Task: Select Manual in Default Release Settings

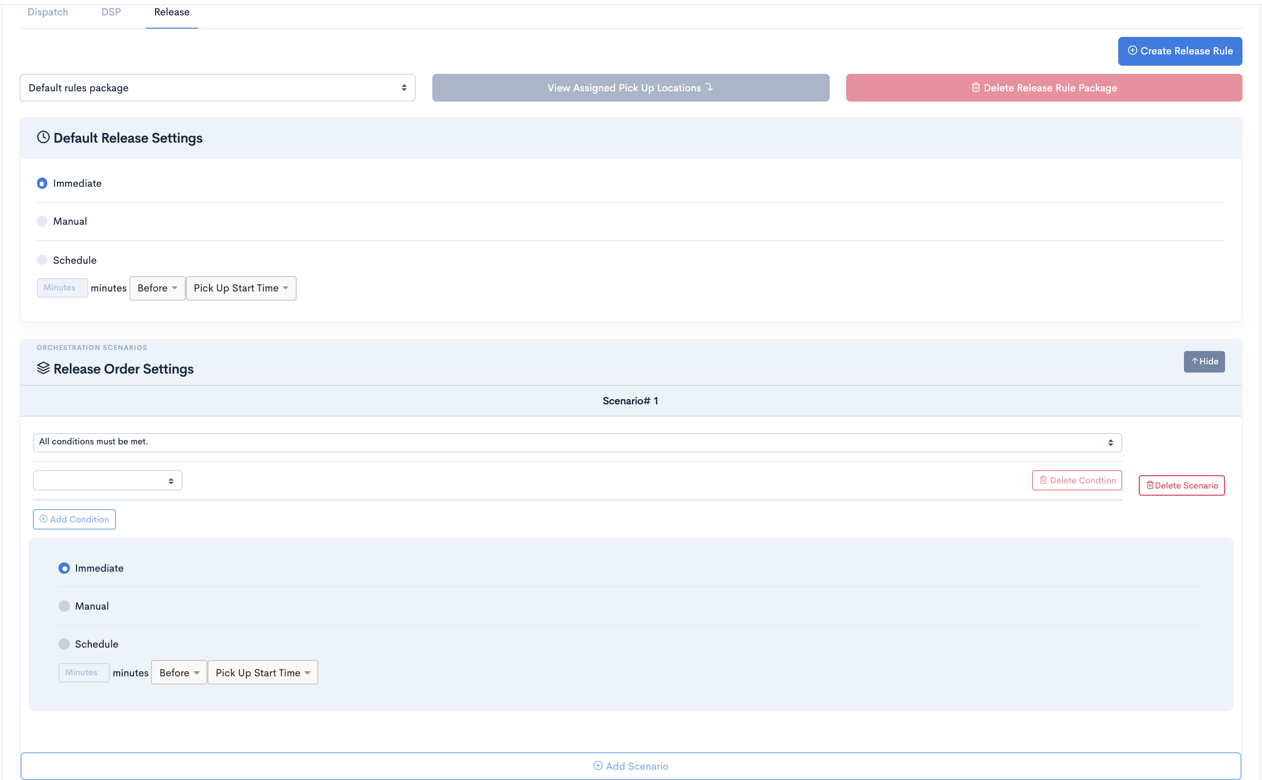Action: 42,221
